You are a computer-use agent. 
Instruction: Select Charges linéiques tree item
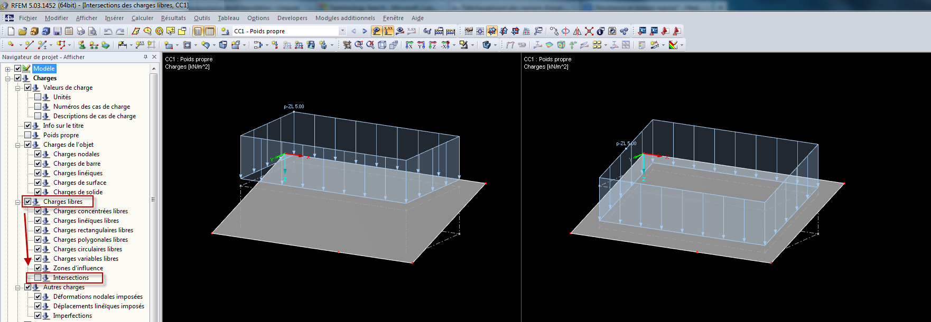78,173
